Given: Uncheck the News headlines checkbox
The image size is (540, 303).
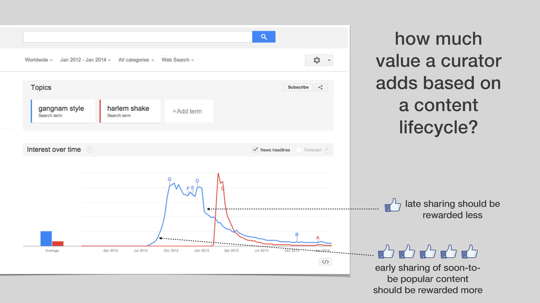Looking at the screenshot, I should point(255,149).
